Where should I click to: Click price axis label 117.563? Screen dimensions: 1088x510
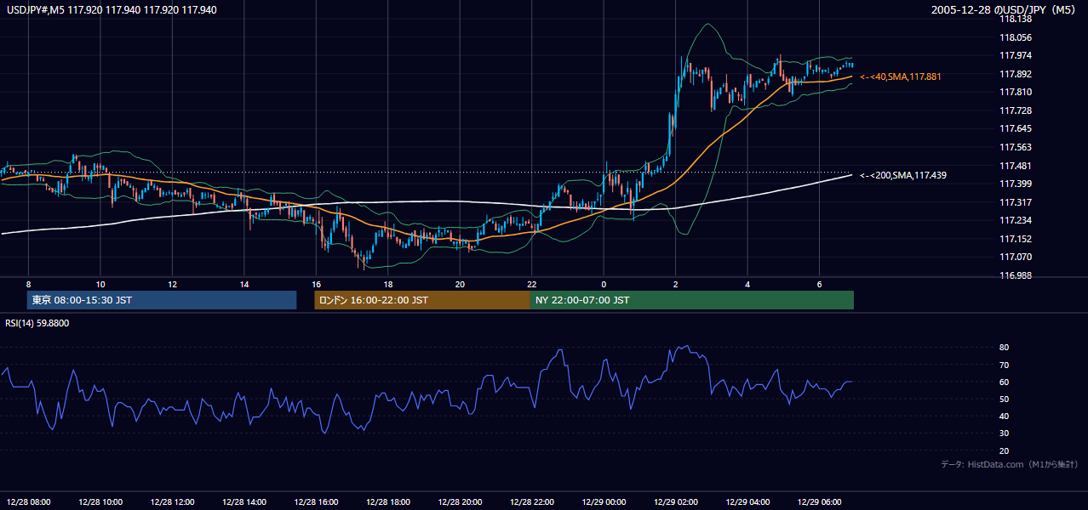[1015, 147]
